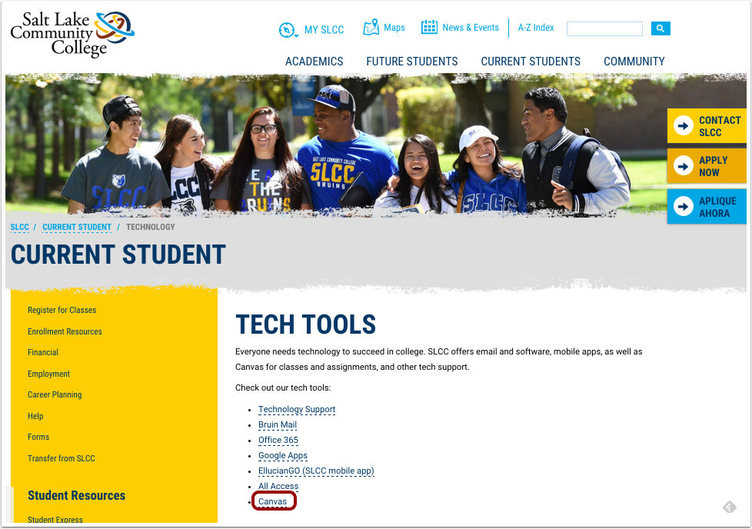
Task: Open the Academics menu
Action: pos(314,62)
